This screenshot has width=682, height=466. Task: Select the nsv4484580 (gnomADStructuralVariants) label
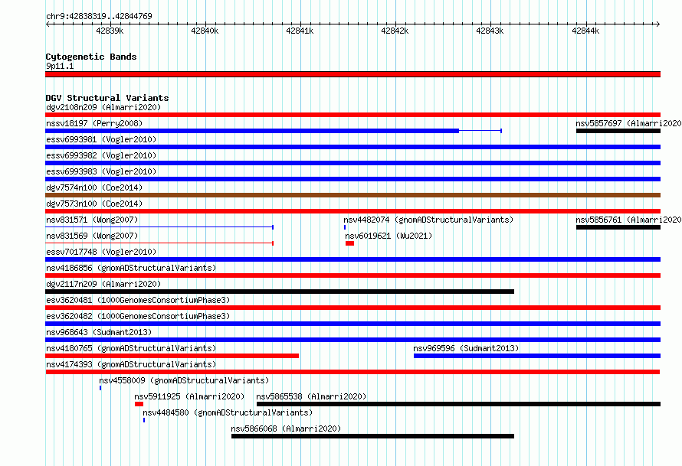pyautogui.click(x=228, y=412)
